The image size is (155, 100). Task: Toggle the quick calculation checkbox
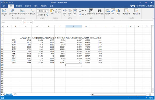[x=38, y=15]
